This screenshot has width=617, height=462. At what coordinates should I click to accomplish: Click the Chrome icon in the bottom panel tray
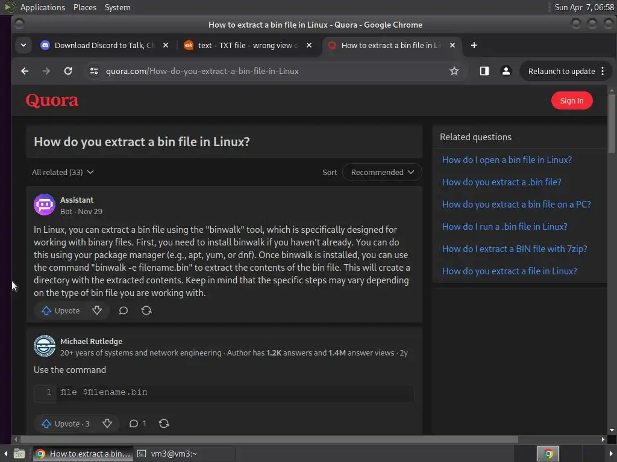click(x=548, y=454)
